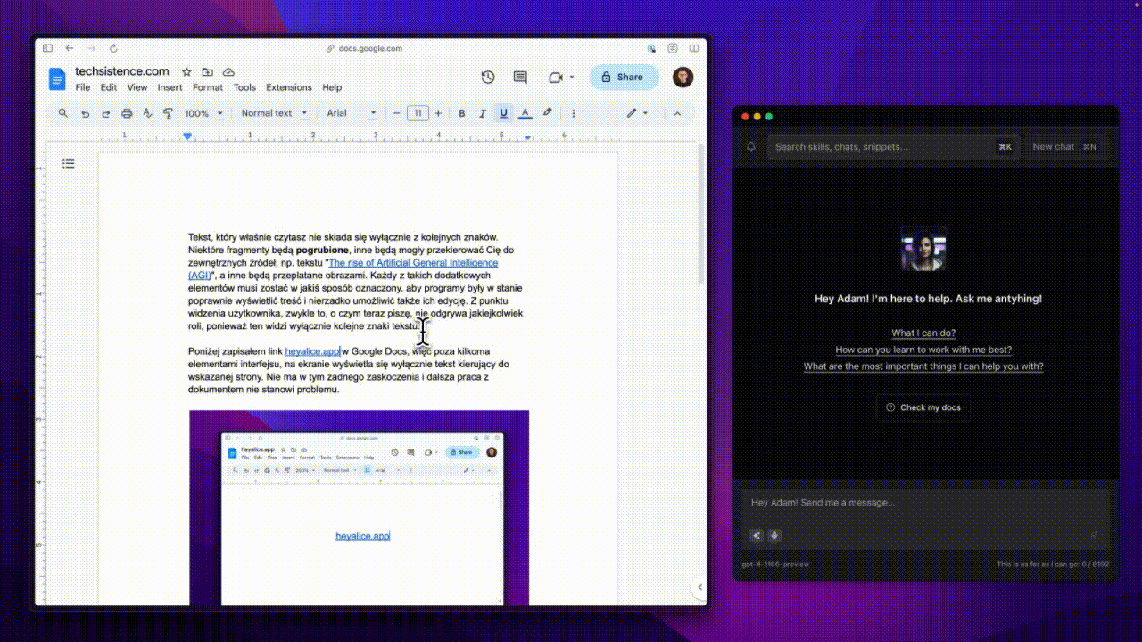Show more toolbar options (three dots)

click(x=574, y=113)
